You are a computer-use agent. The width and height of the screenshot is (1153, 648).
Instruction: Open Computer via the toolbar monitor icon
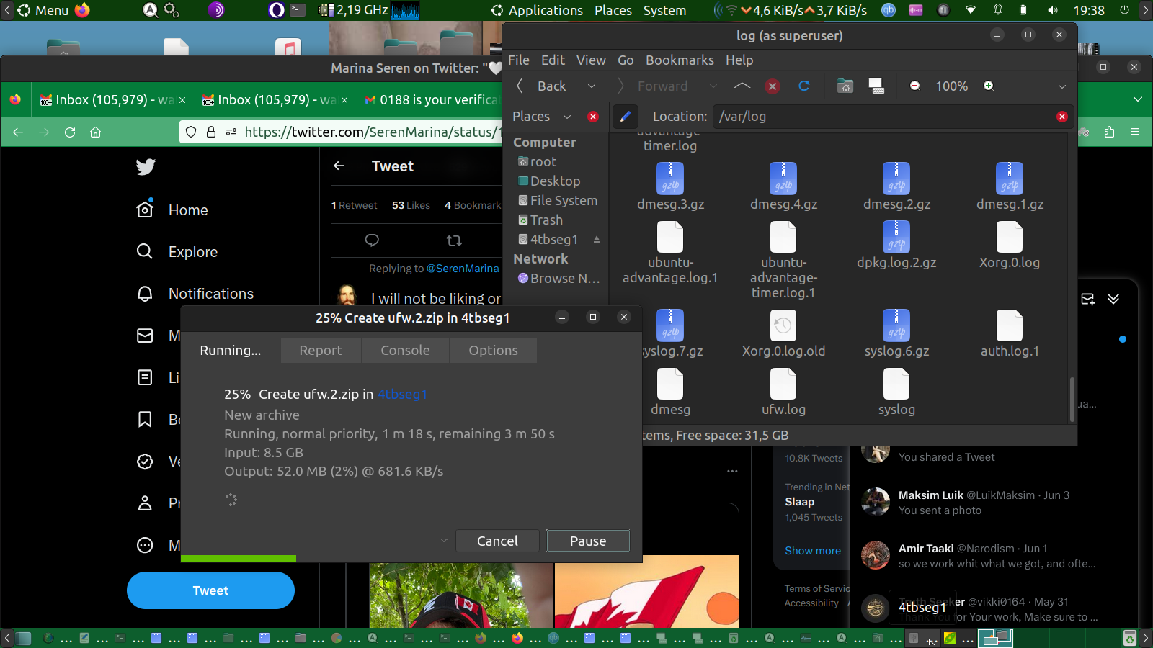pos(876,86)
